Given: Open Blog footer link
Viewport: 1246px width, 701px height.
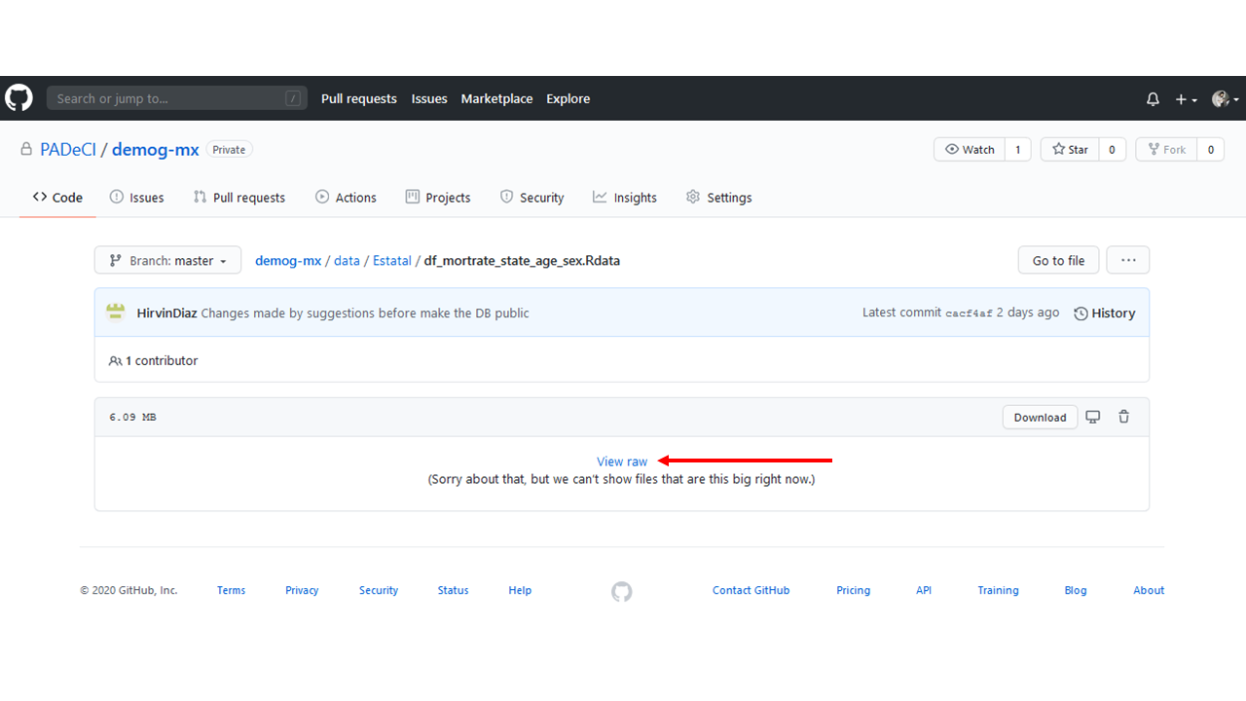Looking at the screenshot, I should (x=1076, y=590).
